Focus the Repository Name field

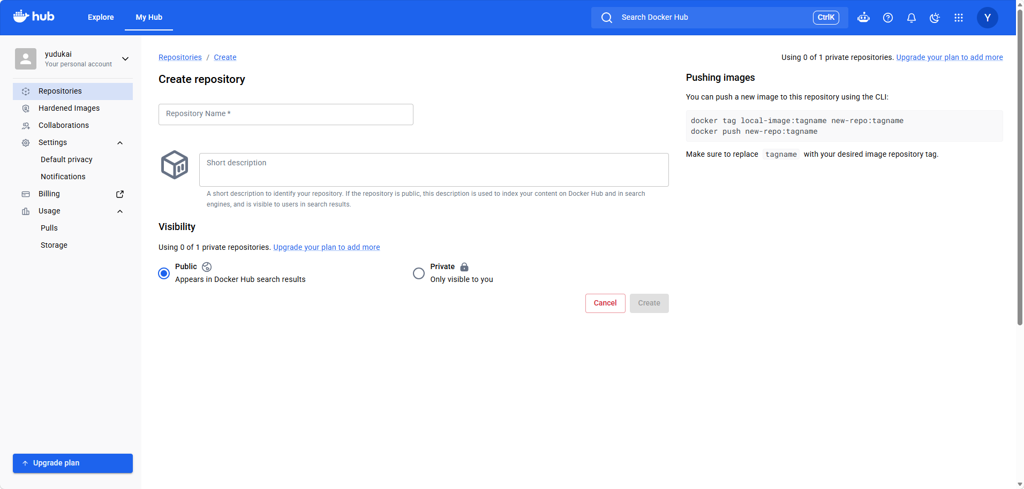pos(286,114)
